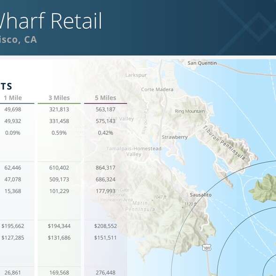This screenshot has height=276, width=276.
Task: Click the Corte Madera map label
Action: point(157,89)
